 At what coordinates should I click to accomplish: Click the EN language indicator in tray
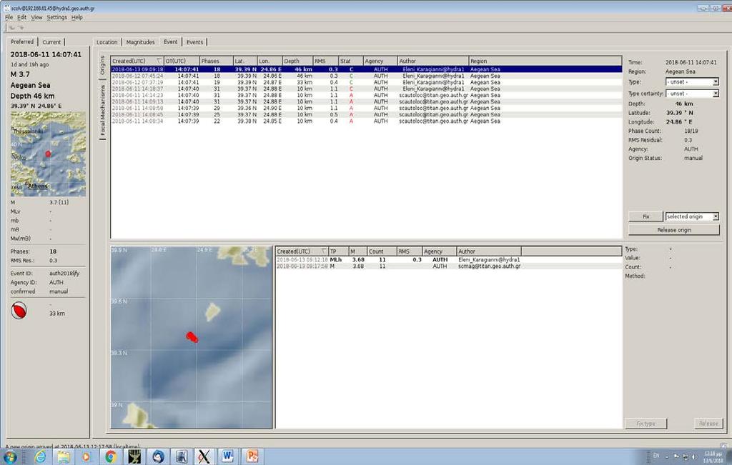(x=656, y=456)
